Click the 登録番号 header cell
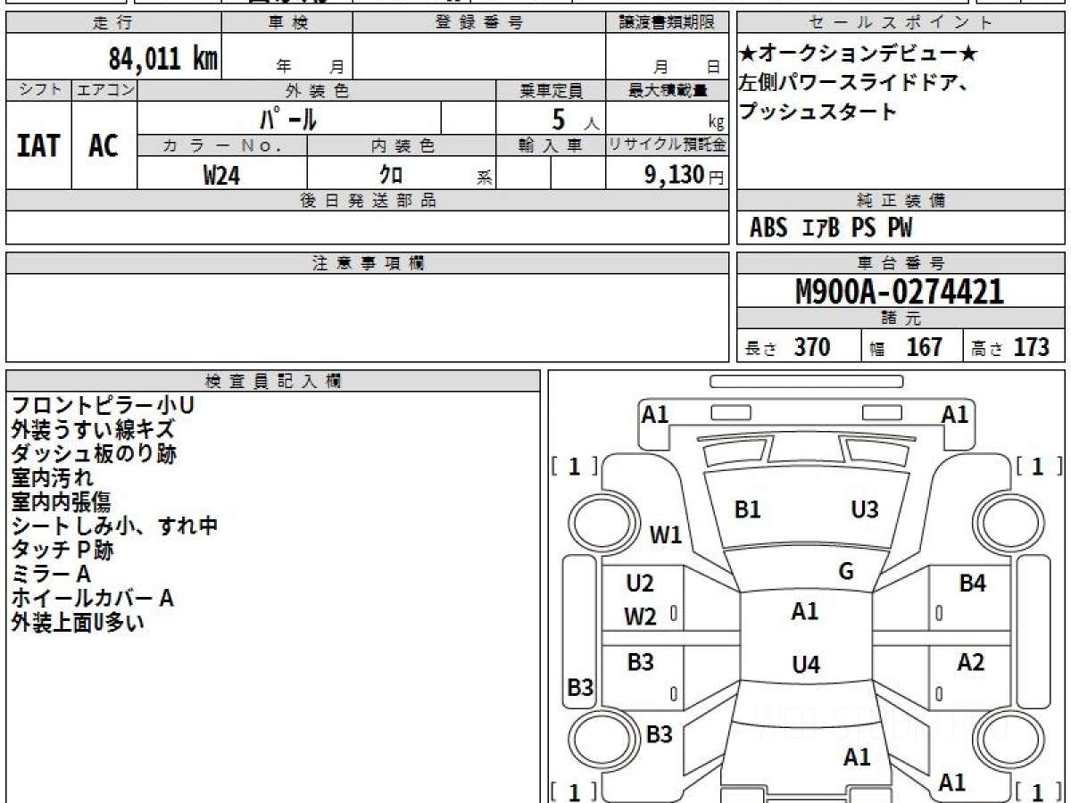1071x803 pixels. pos(478,23)
